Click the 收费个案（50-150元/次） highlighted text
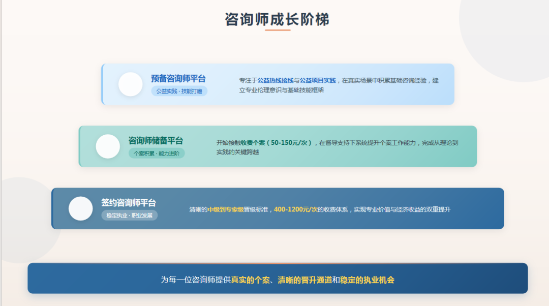 pyautogui.click(x=277, y=143)
